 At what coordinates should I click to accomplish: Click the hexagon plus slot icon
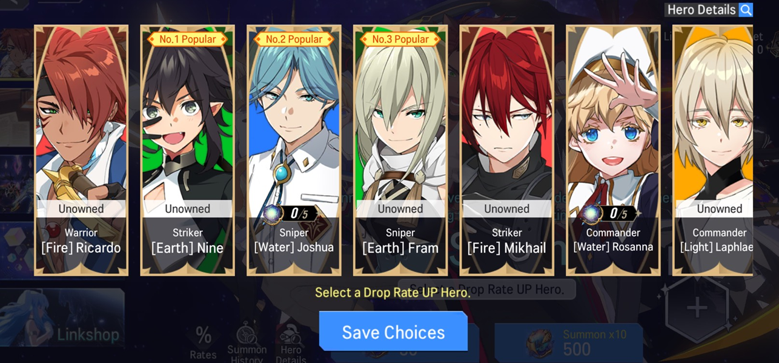point(697,308)
